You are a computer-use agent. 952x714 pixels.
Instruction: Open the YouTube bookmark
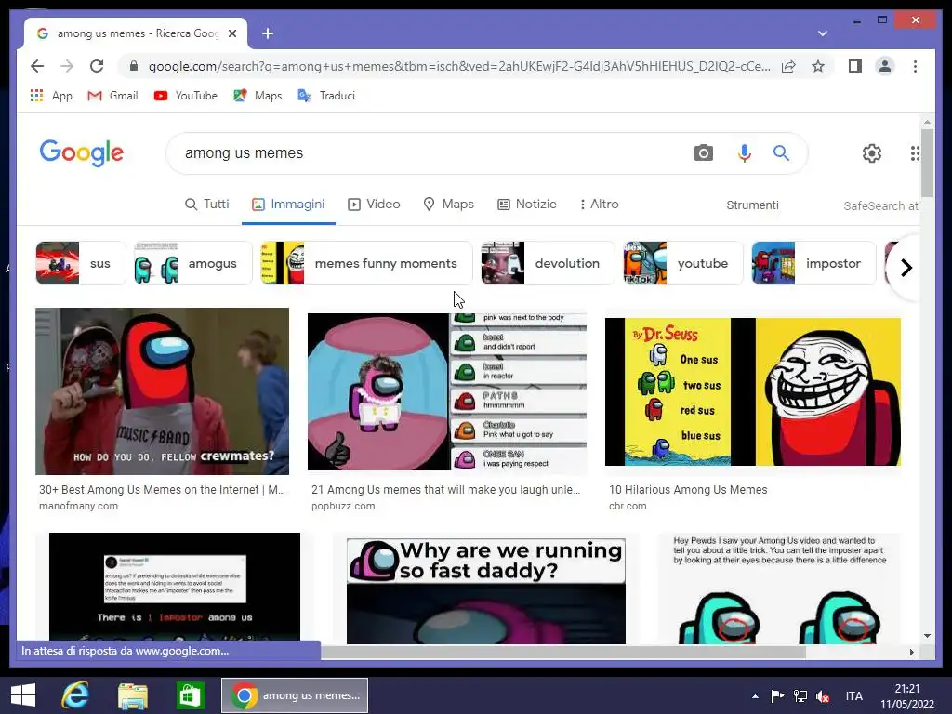[x=185, y=96]
